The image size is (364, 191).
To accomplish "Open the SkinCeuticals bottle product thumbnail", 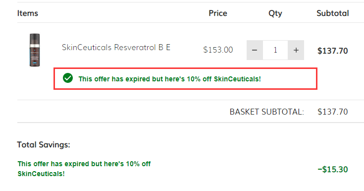I will [35, 50].
